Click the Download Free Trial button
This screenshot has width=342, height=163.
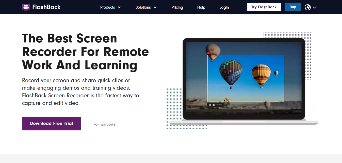pyautogui.click(x=52, y=124)
